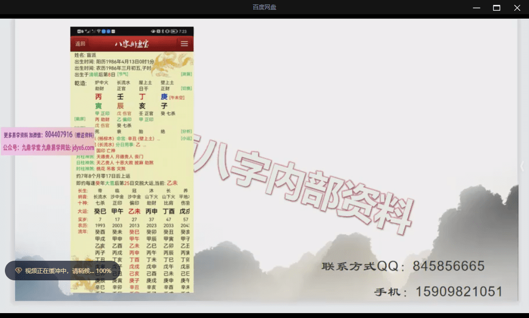Click the [小运] minor luck link

pos(186,138)
